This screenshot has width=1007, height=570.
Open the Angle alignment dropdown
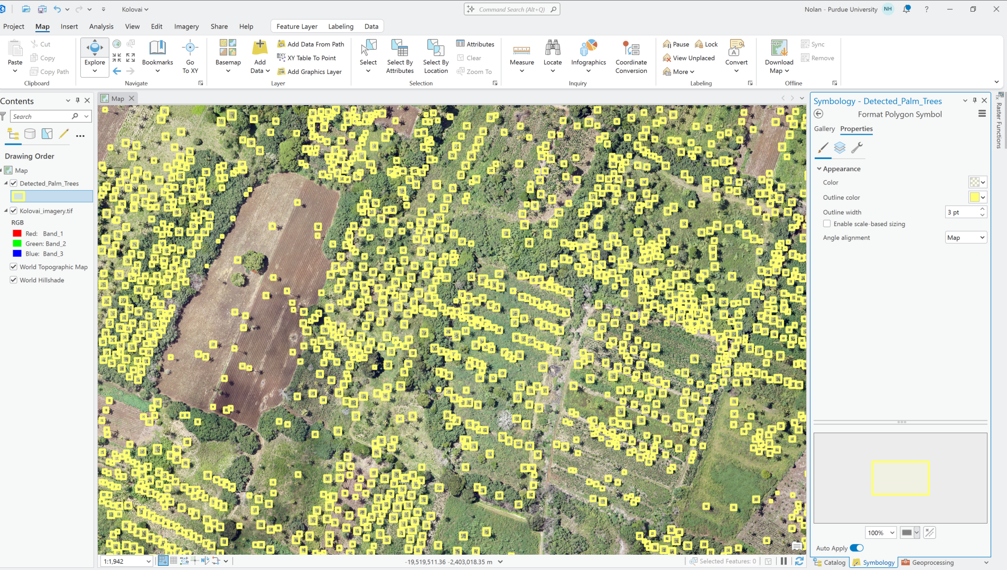966,238
